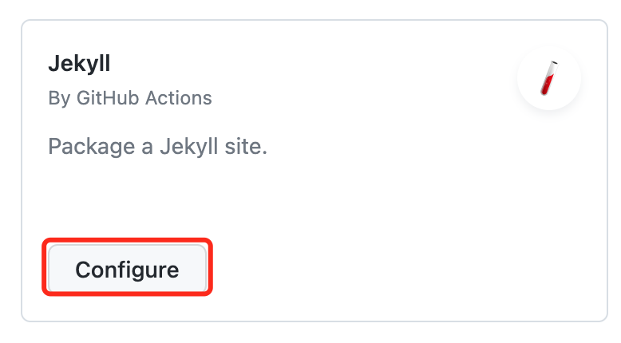This screenshot has height=343, width=621.
Task: Select the Package a Jekyll site description
Action: 157,147
